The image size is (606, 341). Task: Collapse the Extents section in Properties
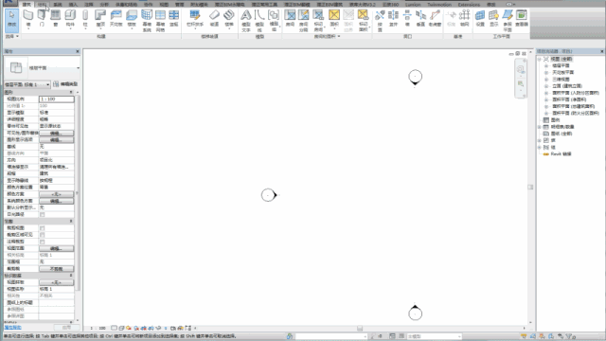(x=71, y=221)
